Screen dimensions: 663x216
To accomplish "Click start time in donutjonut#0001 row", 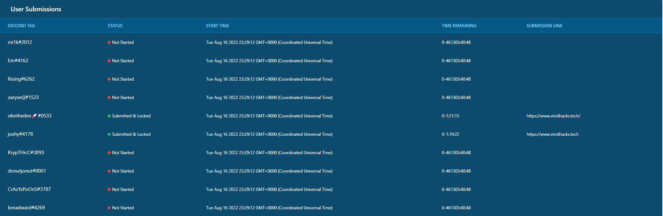I will (269, 171).
